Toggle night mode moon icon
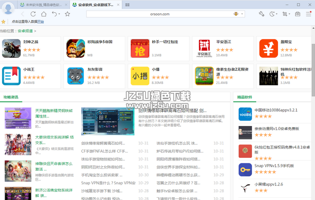 (x=272, y=14)
